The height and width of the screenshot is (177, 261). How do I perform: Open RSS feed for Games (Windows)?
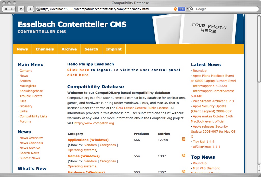click(184, 155)
